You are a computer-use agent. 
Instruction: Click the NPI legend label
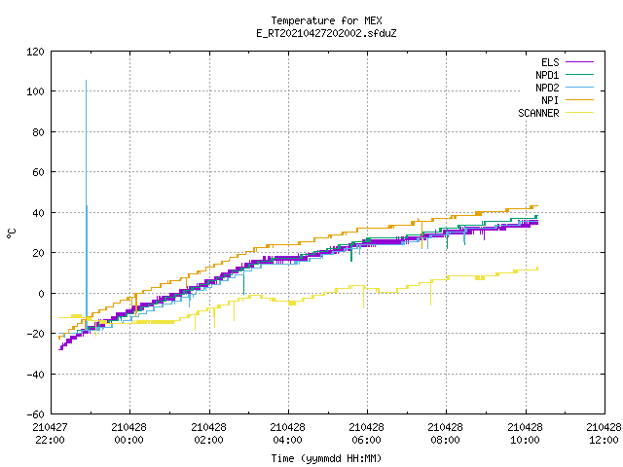click(x=550, y=100)
